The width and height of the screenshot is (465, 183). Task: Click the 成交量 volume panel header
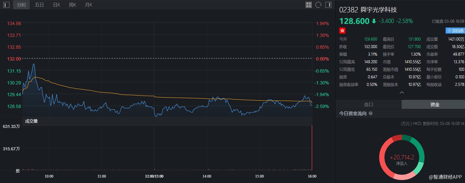coord(31,121)
